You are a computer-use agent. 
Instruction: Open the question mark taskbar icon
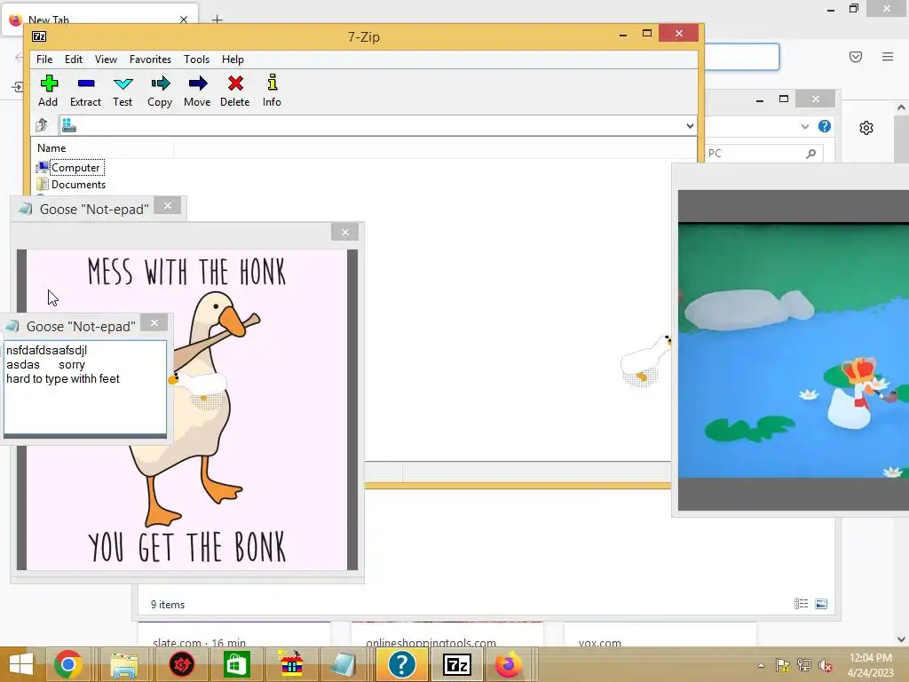[x=401, y=664]
